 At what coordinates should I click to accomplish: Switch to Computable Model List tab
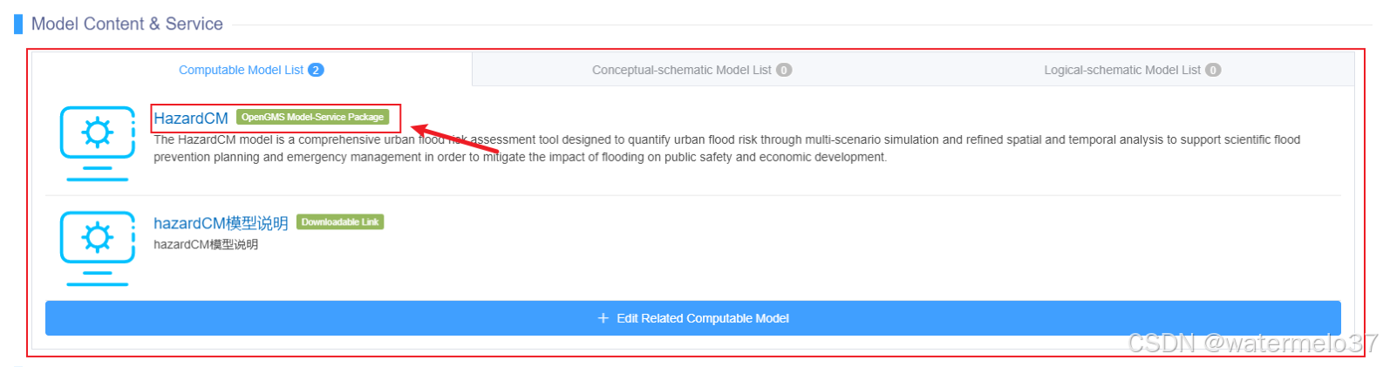coord(241,70)
